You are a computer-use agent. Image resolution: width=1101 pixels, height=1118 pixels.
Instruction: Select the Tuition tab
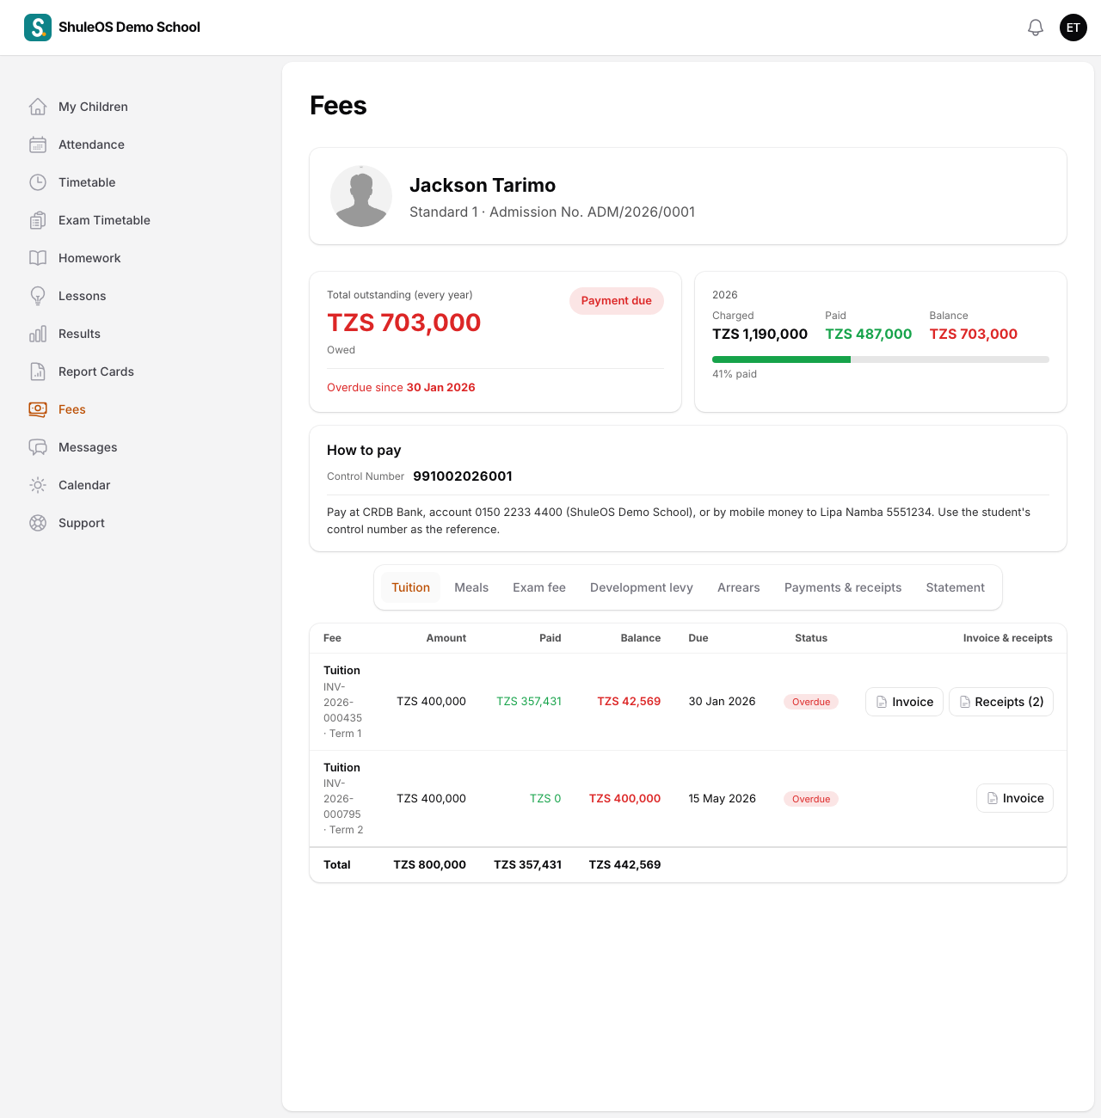tap(411, 587)
